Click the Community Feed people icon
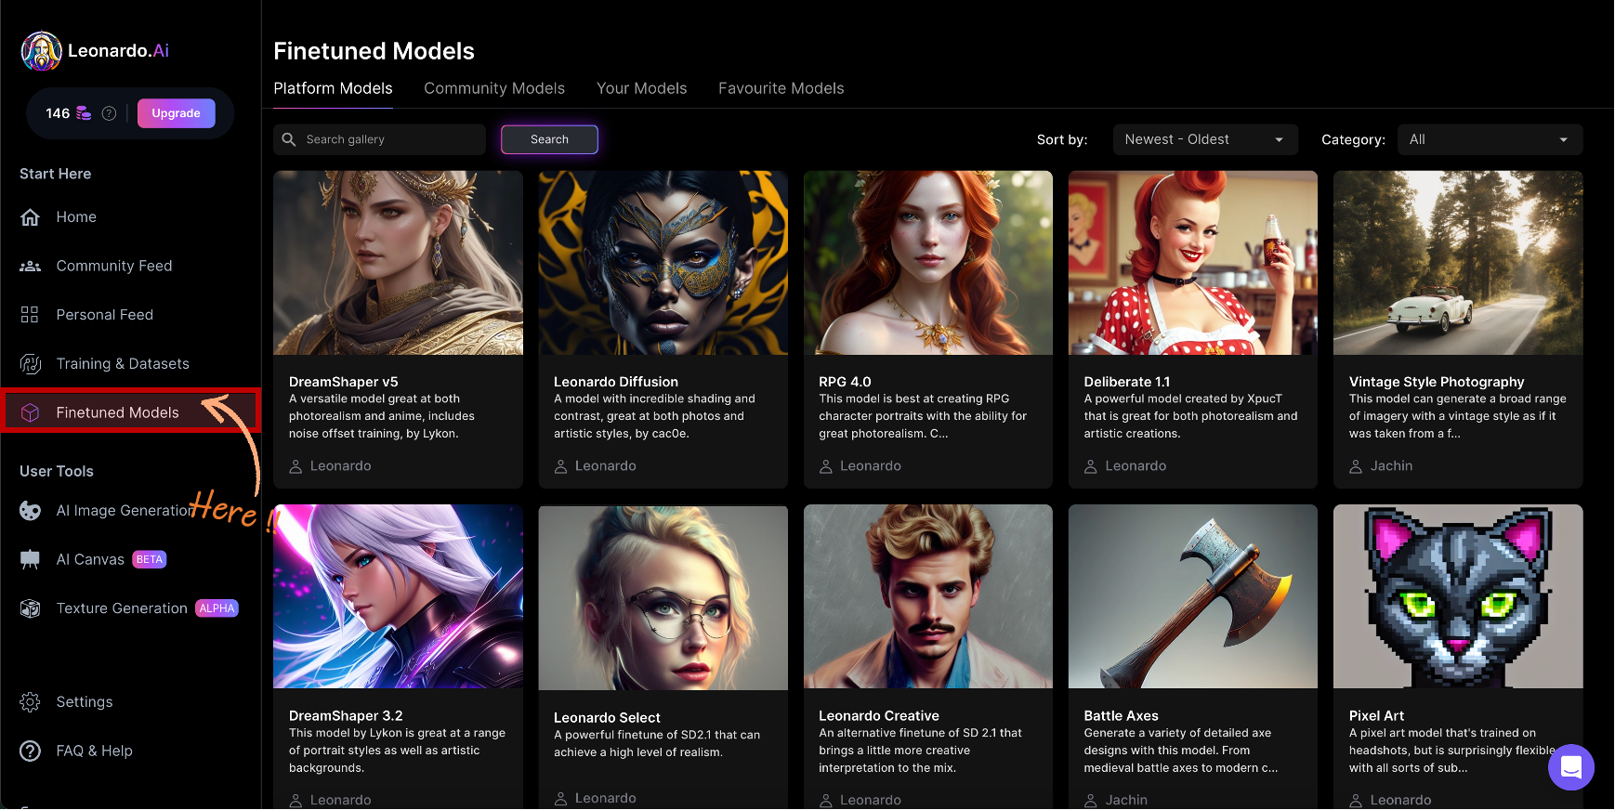1615x810 pixels. pos(31,267)
